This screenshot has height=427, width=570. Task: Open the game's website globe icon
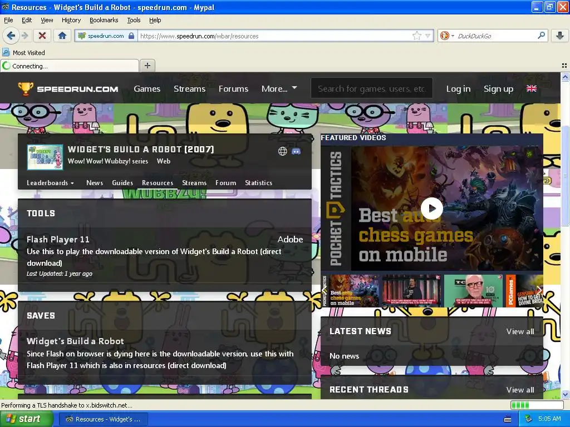click(282, 151)
